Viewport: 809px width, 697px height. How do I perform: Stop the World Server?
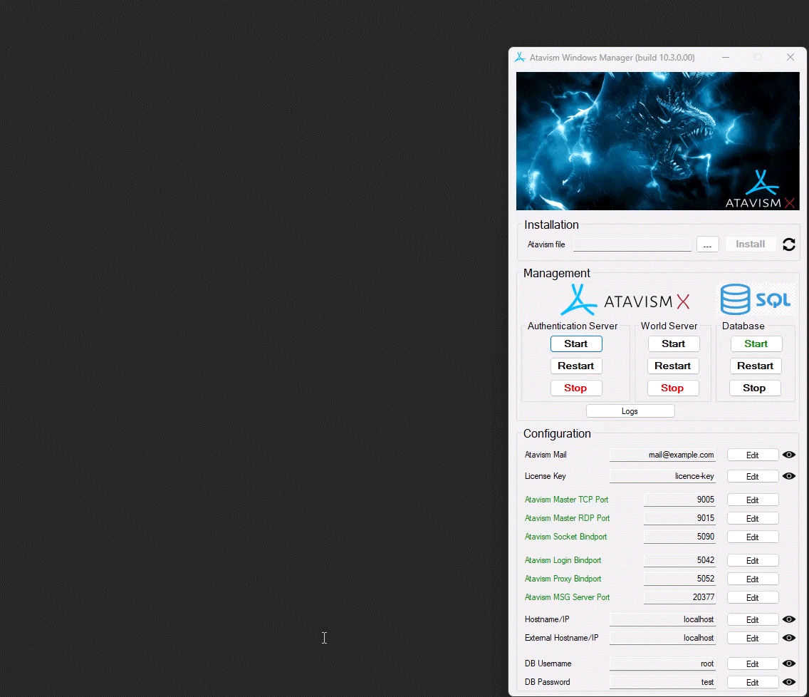(672, 388)
